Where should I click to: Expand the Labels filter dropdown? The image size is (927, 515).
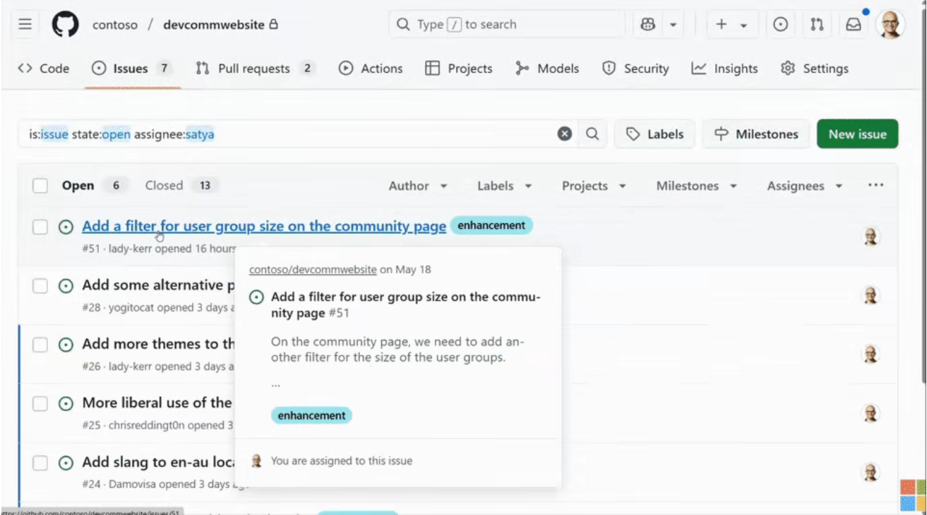(504, 186)
